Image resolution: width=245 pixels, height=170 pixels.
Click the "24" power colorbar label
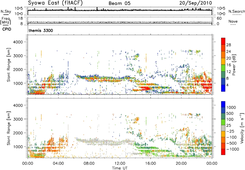[228, 52]
